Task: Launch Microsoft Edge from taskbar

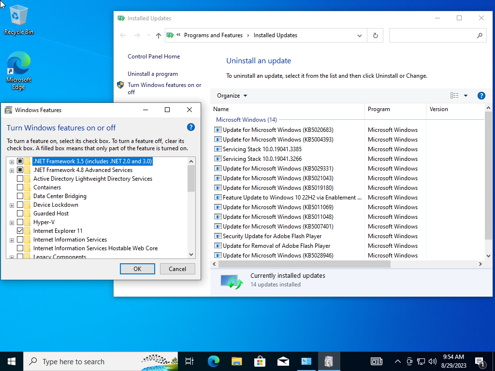Action: pyautogui.click(x=213, y=361)
